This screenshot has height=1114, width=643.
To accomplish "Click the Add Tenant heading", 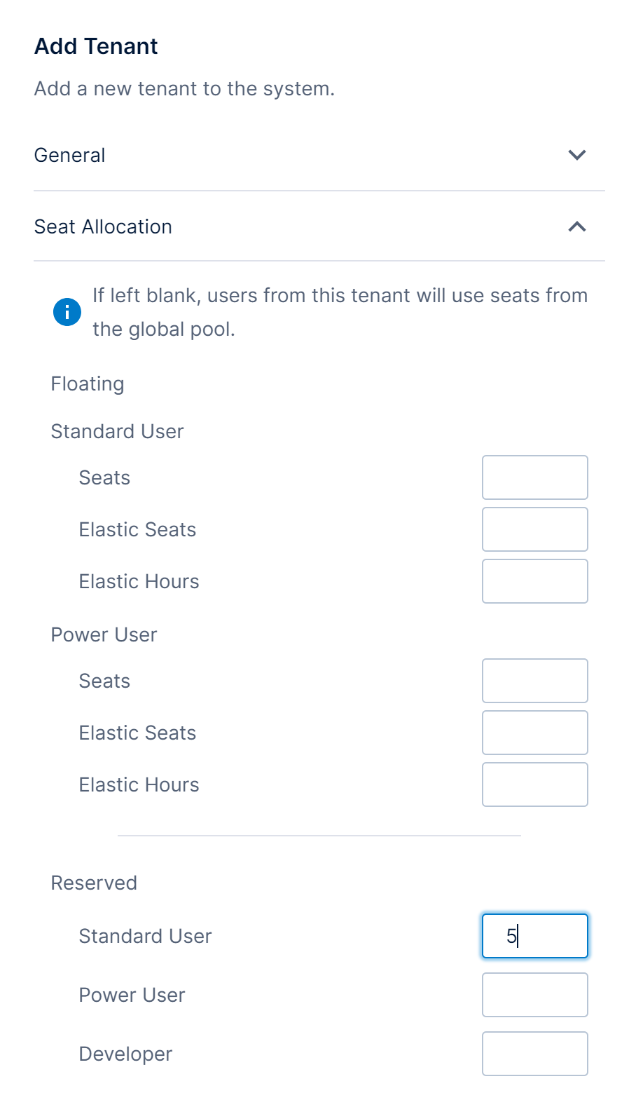I will pos(96,46).
